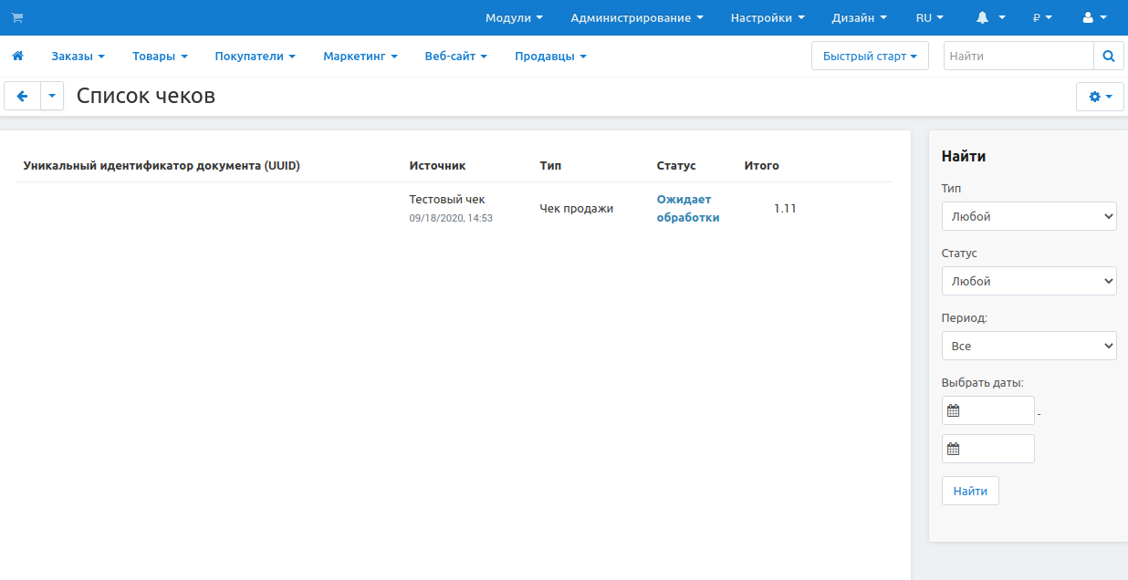Image resolution: width=1128 pixels, height=580 pixels.
Task: Go to dashboard via home icon
Action: coord(17,57)
